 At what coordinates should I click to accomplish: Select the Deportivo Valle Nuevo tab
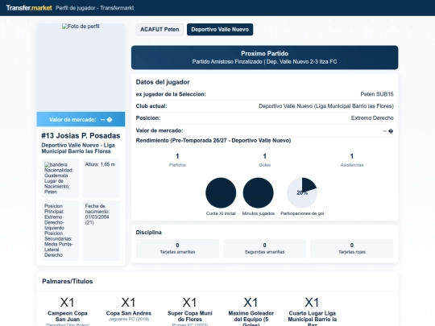(220, 30)
